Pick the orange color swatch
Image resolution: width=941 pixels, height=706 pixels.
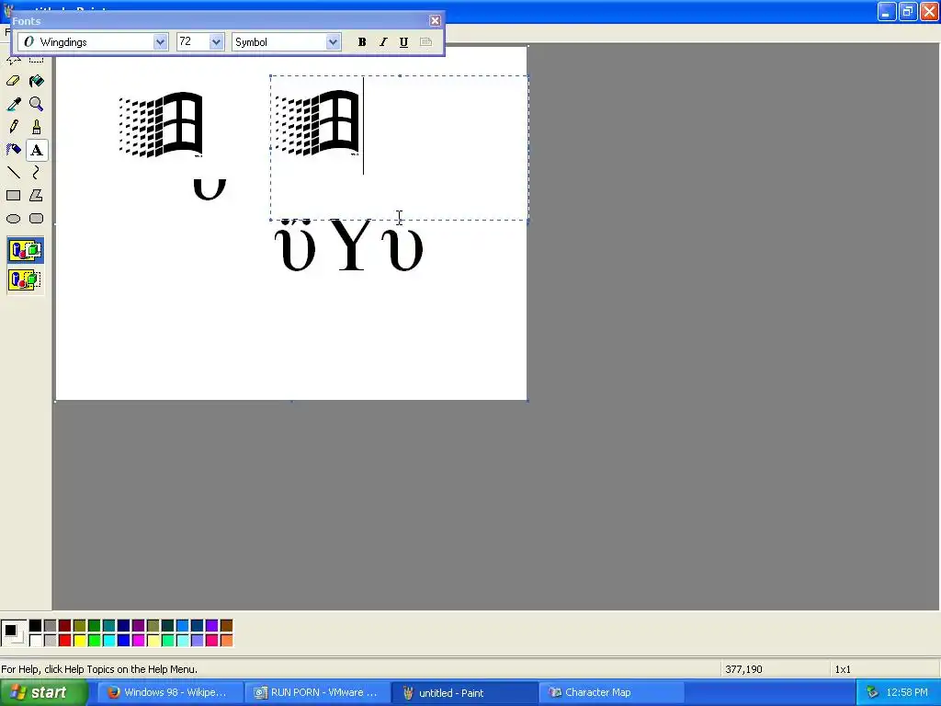(x=226, y=641)
